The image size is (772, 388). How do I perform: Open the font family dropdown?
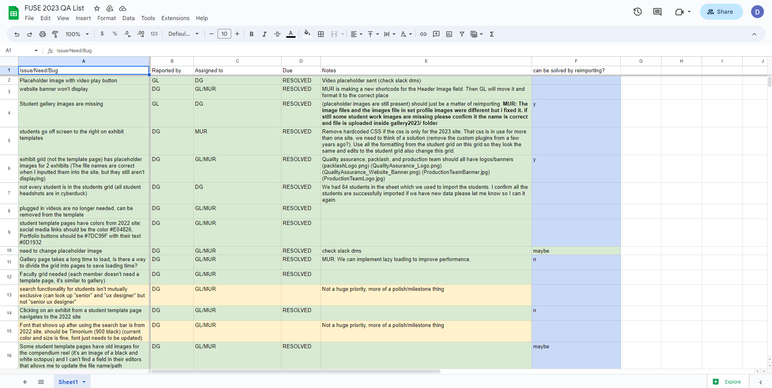point(183,34)
